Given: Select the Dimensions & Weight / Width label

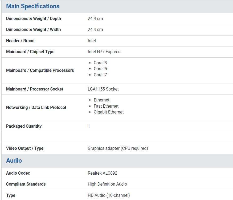Looking at the screenshot, I should pos(33,30).
